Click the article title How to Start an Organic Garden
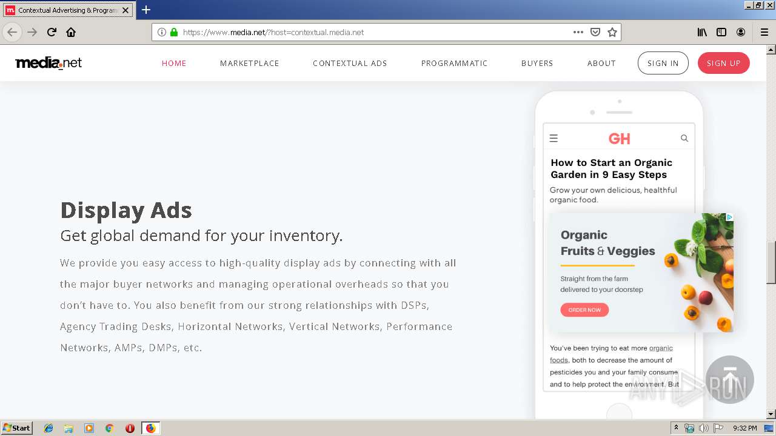The width and height of the screenshot is (776, 436). click(611, 168)
